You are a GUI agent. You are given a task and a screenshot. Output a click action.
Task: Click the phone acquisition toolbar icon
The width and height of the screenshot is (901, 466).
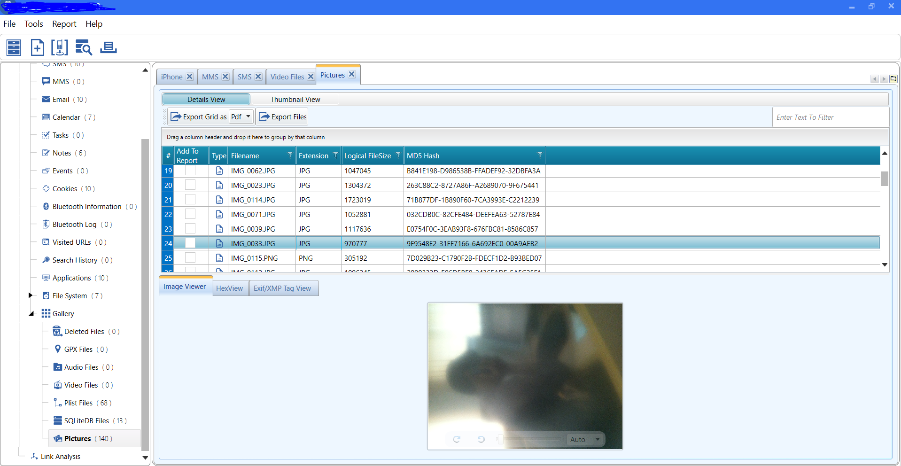pyautogui.click(x=60, y=47)
